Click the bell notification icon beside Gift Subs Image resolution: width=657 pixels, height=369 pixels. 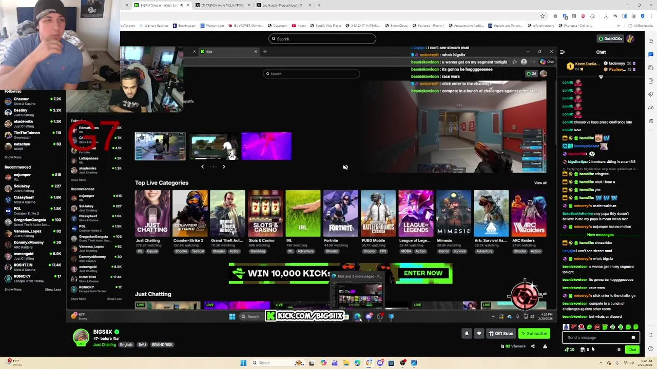467,334
